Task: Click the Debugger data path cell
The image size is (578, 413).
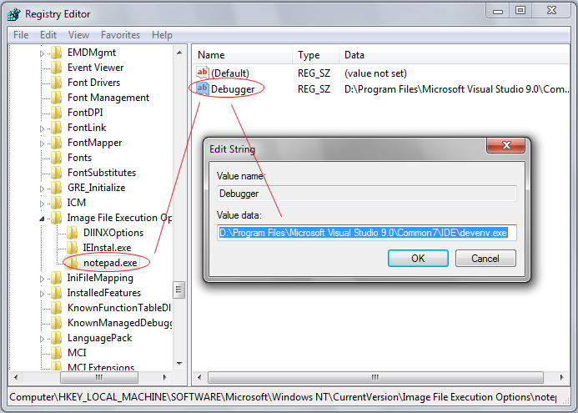Action: (457, 89)
